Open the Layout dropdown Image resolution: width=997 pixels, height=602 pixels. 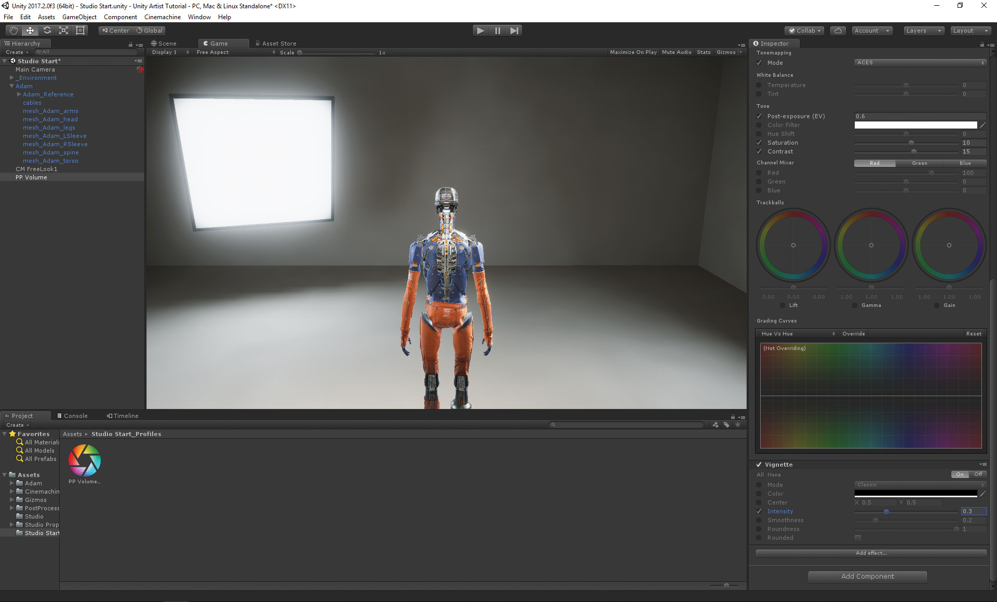click(971, 31)
